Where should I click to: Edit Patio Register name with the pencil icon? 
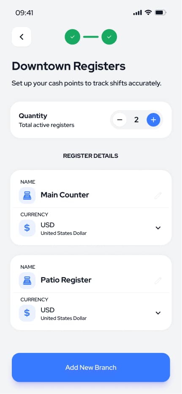158,281
